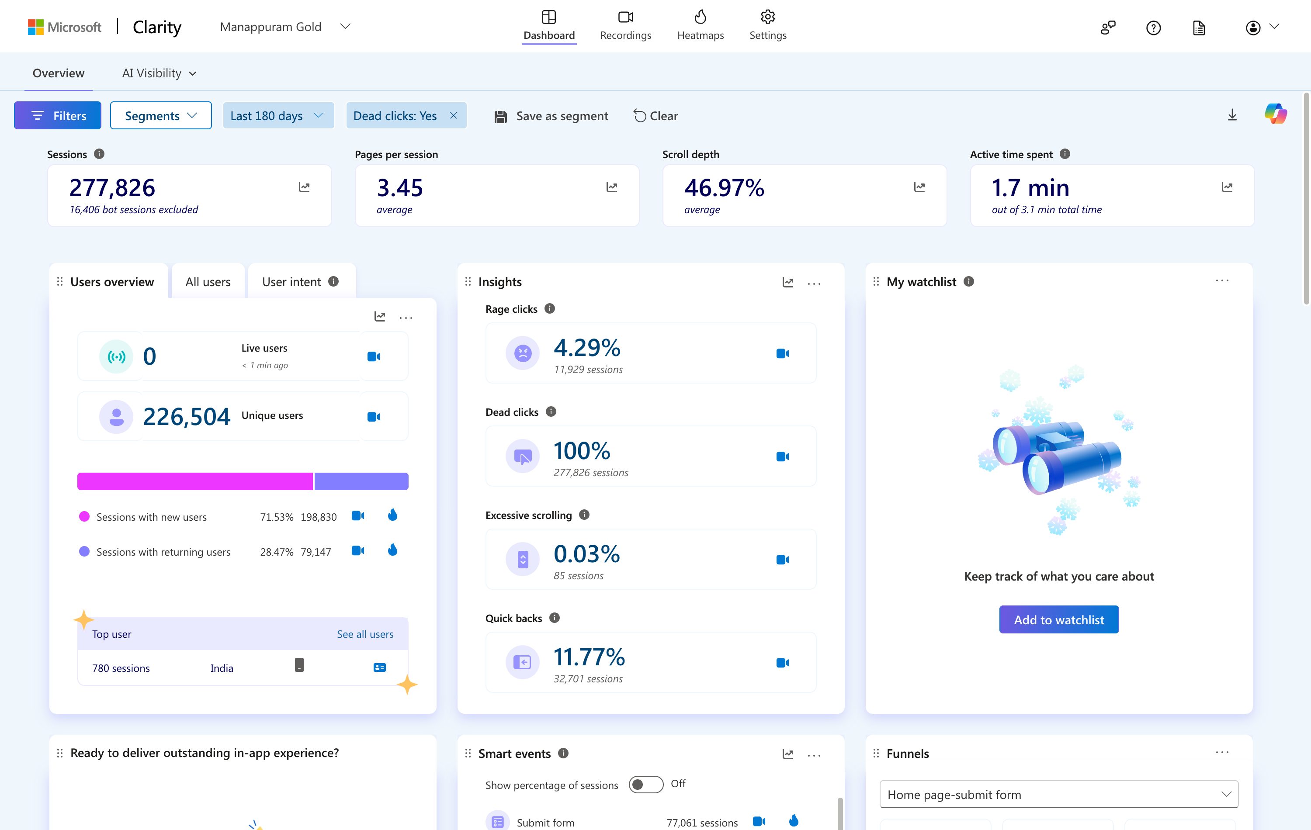The height and width of the screenshot is (830, 1311).
Task: Open the Home page-submit form funnel dropdown
Action: 1059,795
